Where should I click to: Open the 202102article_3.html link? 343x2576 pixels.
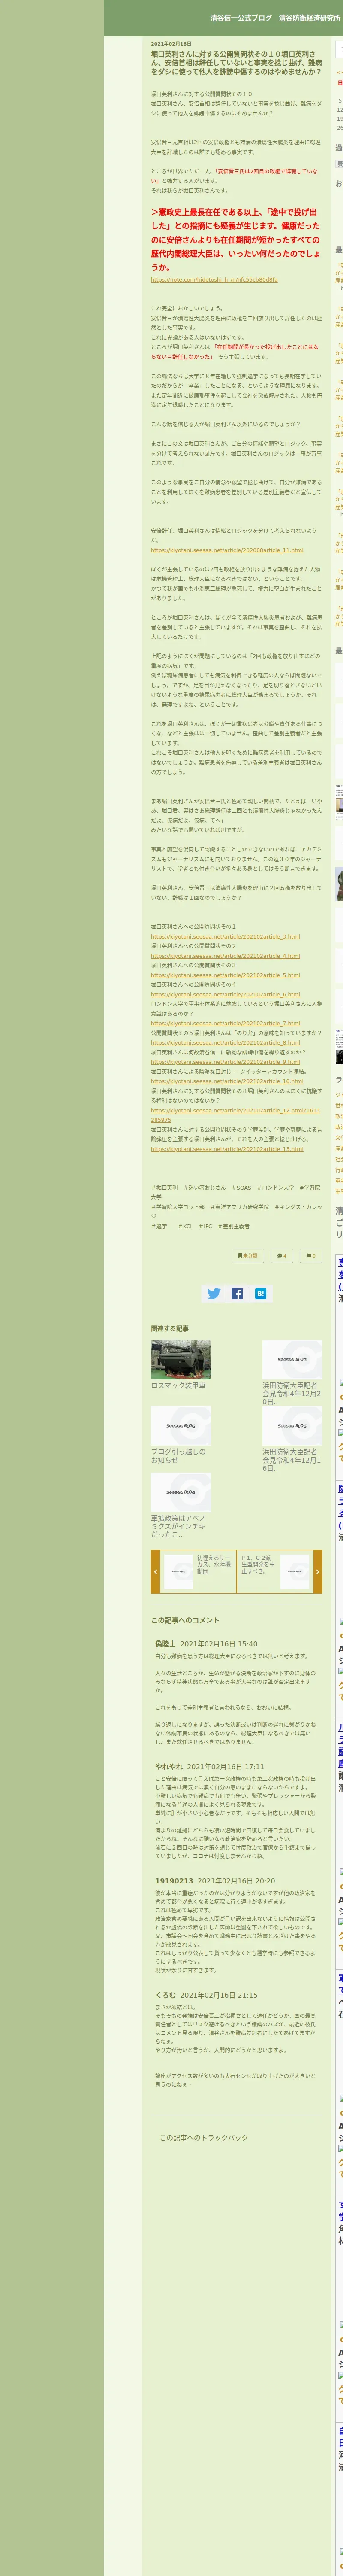click(x=225, y=936)
